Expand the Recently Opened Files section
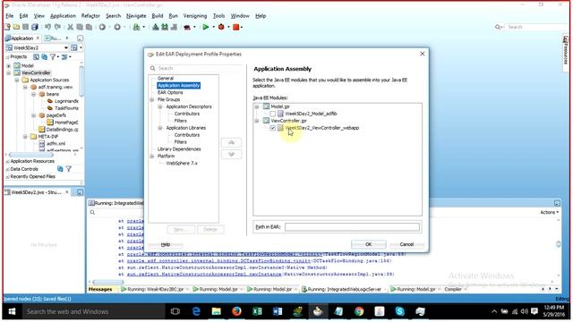 7,176
